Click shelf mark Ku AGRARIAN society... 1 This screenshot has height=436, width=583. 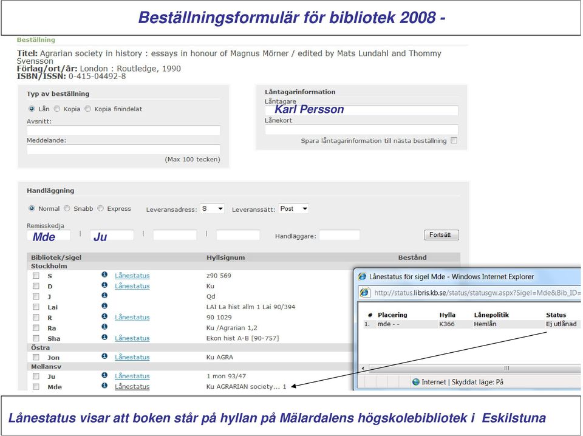[x=246, y=387]
